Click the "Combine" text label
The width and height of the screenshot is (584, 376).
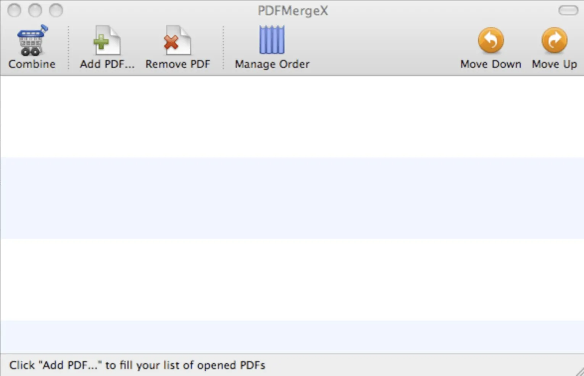click(x=32, y=64)
